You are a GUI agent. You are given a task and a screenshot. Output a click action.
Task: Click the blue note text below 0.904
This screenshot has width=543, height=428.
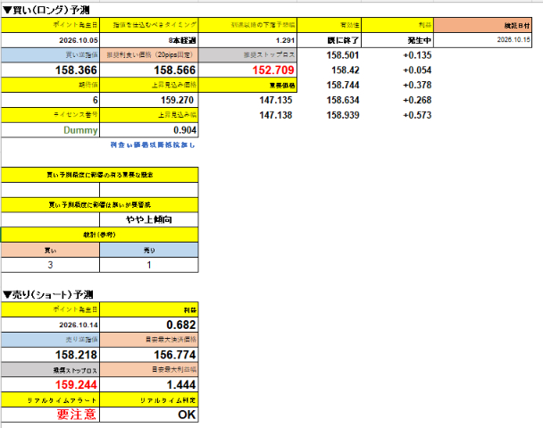(x=153, y=144)
